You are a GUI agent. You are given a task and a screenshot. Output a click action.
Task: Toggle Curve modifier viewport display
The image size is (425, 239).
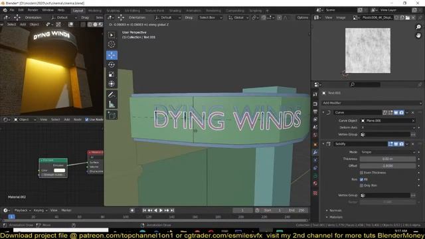pos(396,112)
